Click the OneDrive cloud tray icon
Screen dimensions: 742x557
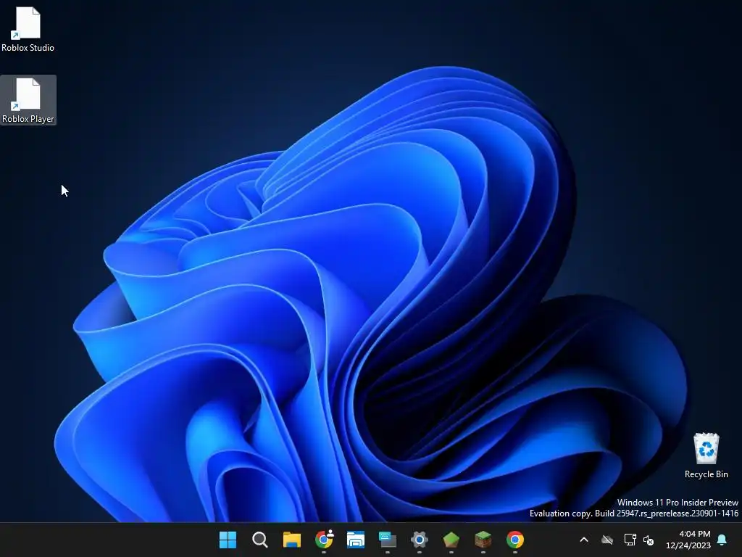click(607, 540)
